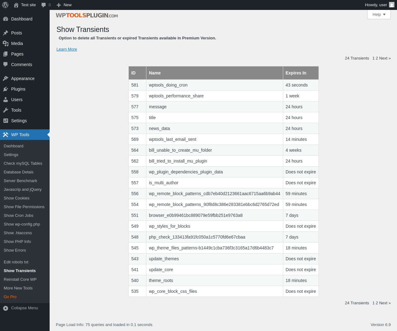Select the Plugins plug icon

6,89
